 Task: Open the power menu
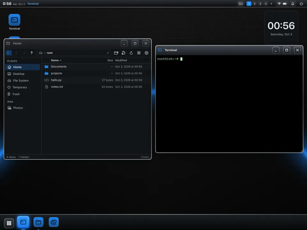[x=301, y=4]
